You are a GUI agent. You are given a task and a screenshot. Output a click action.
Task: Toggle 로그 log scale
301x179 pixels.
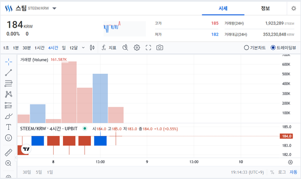coord(282,172)
